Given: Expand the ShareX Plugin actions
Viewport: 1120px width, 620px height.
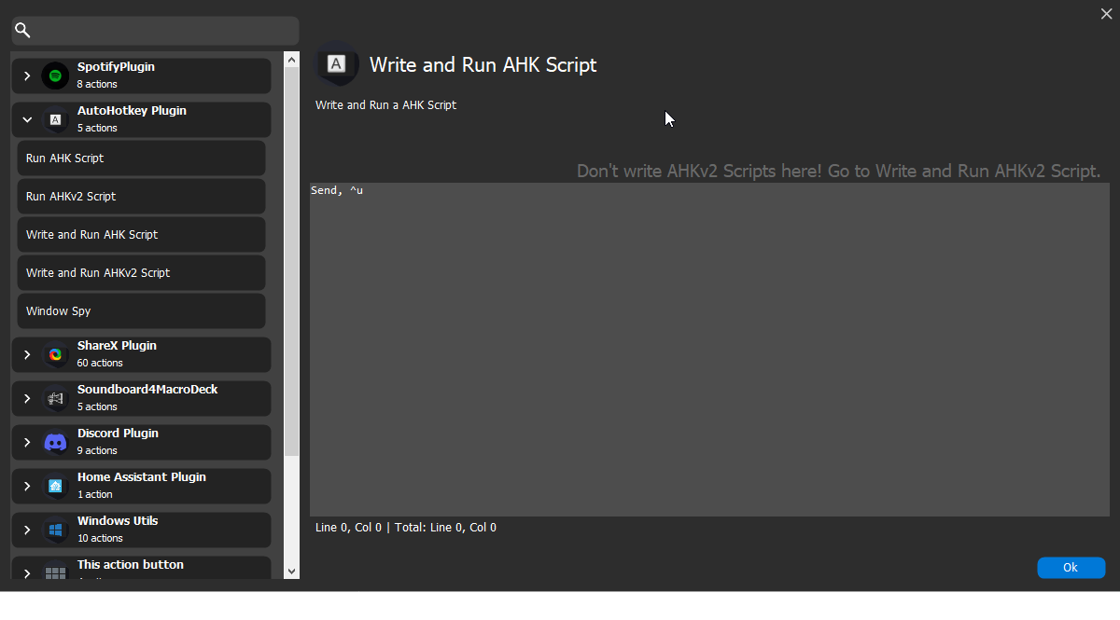Looking at the screenshot, I should click(x=27, y=354).
